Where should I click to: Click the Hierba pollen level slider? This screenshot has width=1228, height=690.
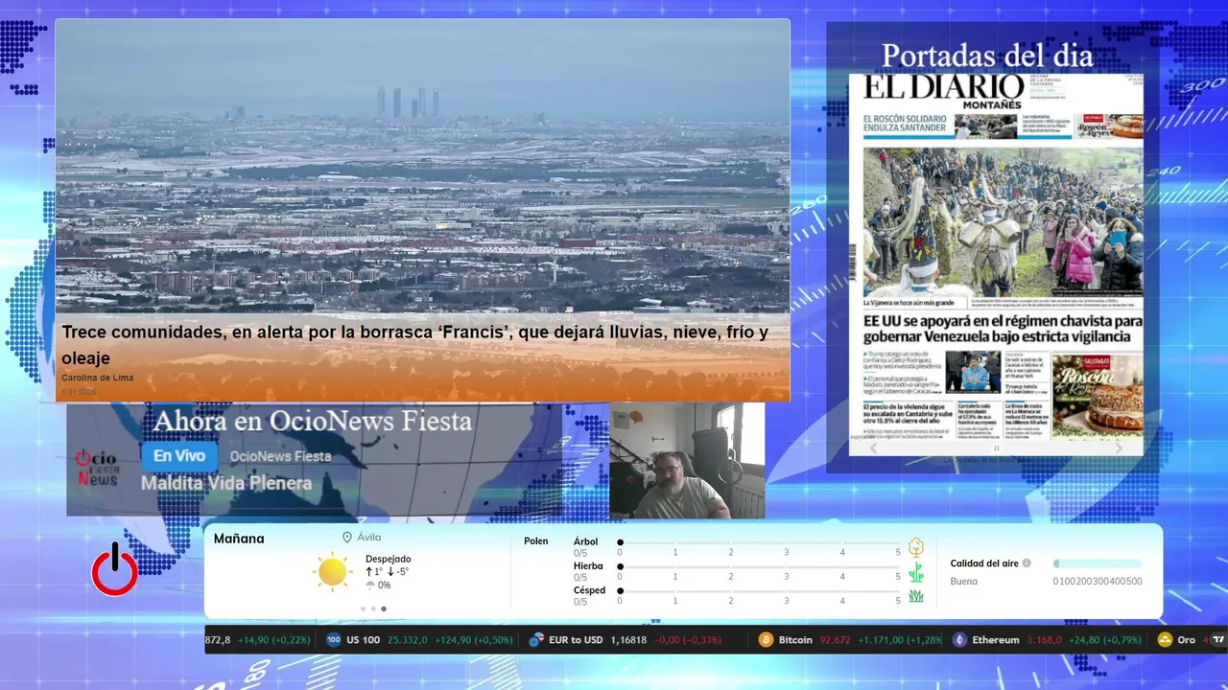point(759,566)
